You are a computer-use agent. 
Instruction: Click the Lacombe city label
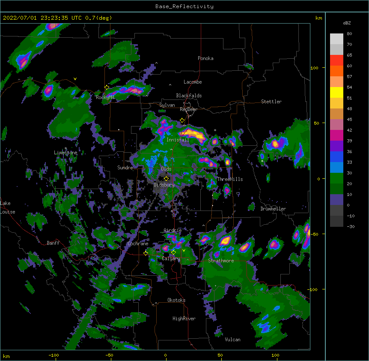coord(193,82)
